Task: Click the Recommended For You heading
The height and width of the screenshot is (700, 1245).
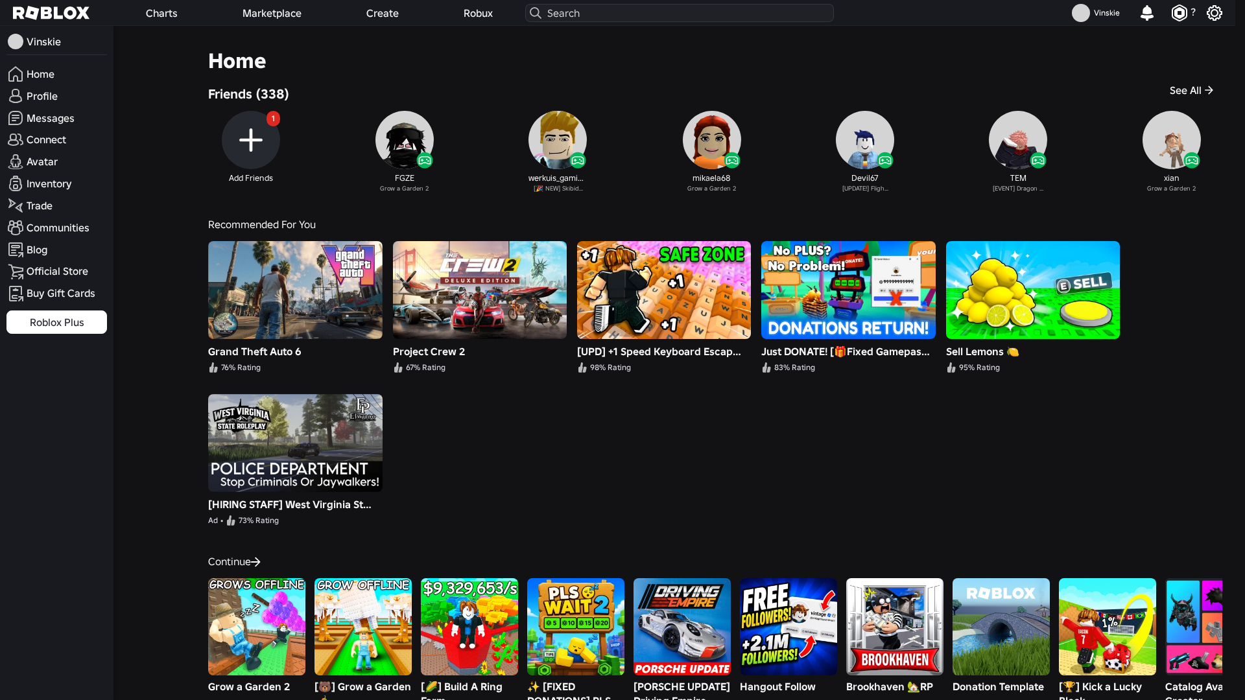Action: 262,224
